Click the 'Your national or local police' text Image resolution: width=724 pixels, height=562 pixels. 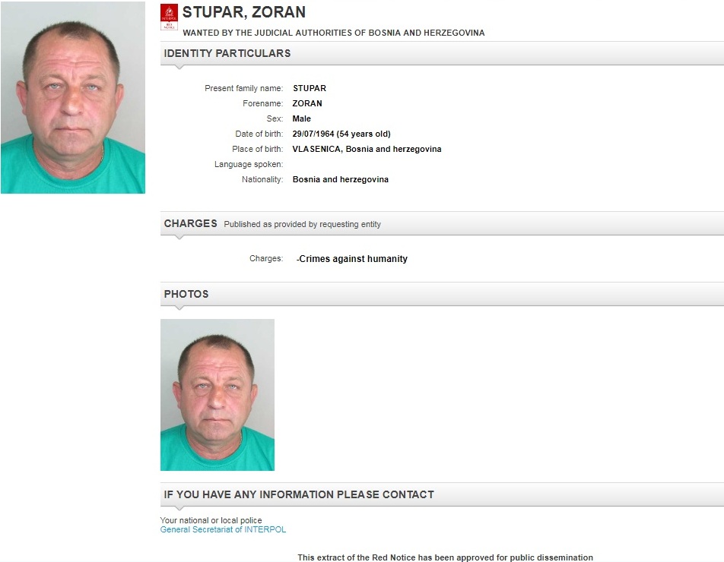pyautogui.click(x=211, y=520)
